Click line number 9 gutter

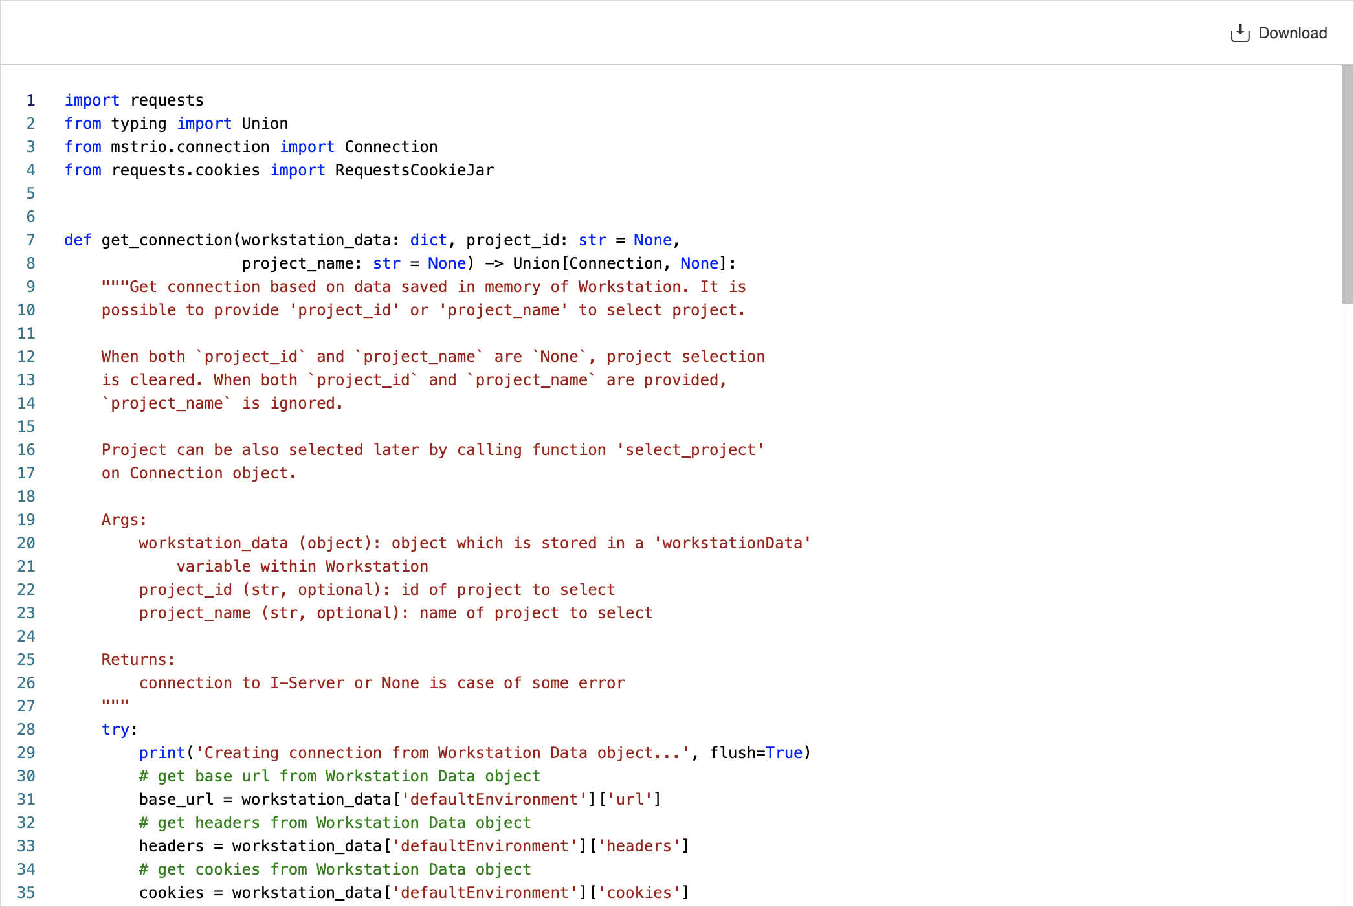(x=31, y=286)
